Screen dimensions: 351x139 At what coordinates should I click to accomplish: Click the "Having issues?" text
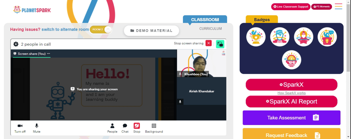click(25, 29)
